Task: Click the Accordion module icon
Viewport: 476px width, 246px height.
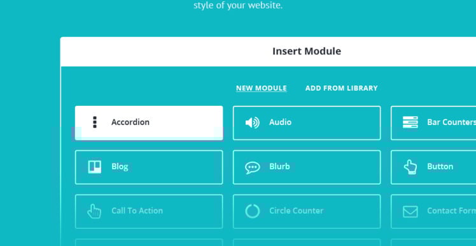Action: tap(95, 122)
